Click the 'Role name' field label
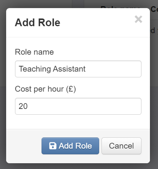This screenshot has width=158, height=169. (x=34, y=52)
